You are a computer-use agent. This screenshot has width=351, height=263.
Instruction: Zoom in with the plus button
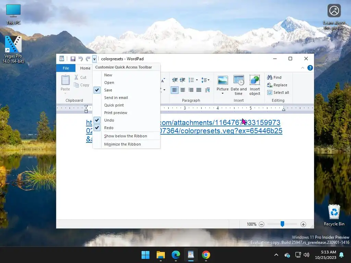pos(303,224)
